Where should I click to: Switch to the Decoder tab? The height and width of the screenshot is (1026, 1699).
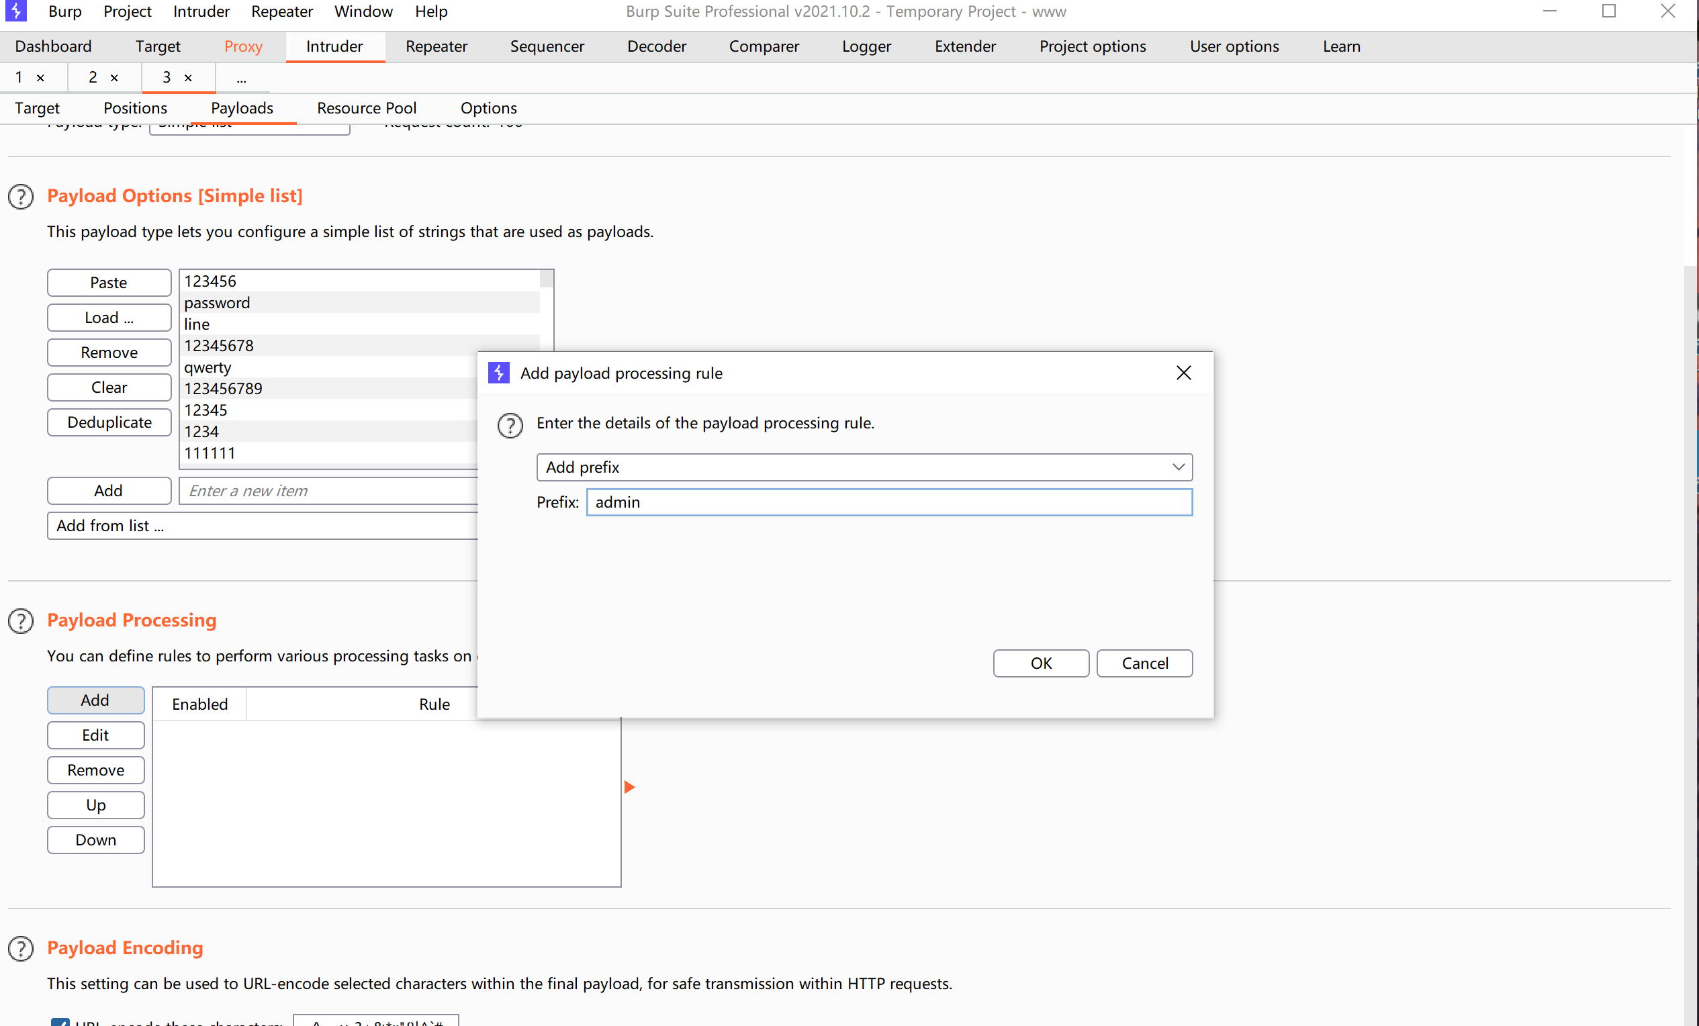(657, 46)
